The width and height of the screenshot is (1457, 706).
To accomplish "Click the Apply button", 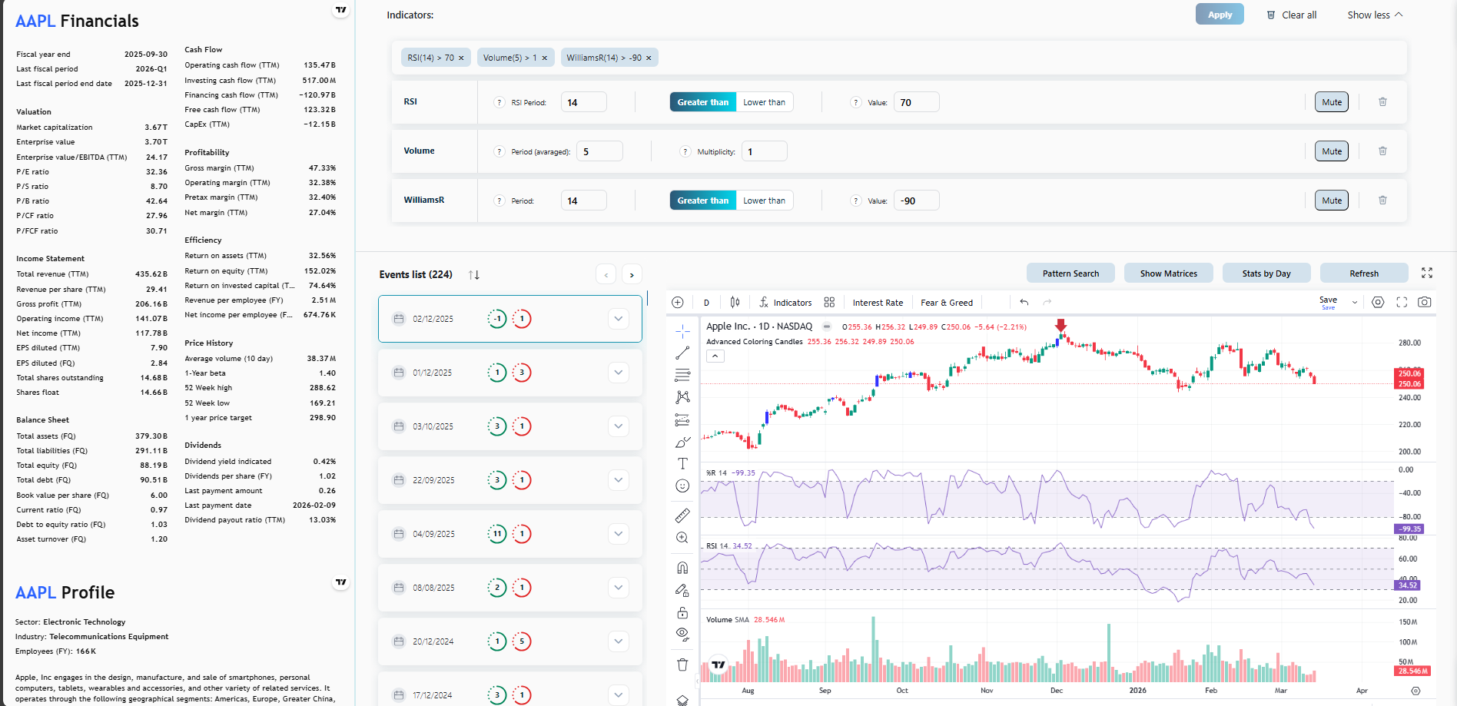I will [x=1220, y=15].
